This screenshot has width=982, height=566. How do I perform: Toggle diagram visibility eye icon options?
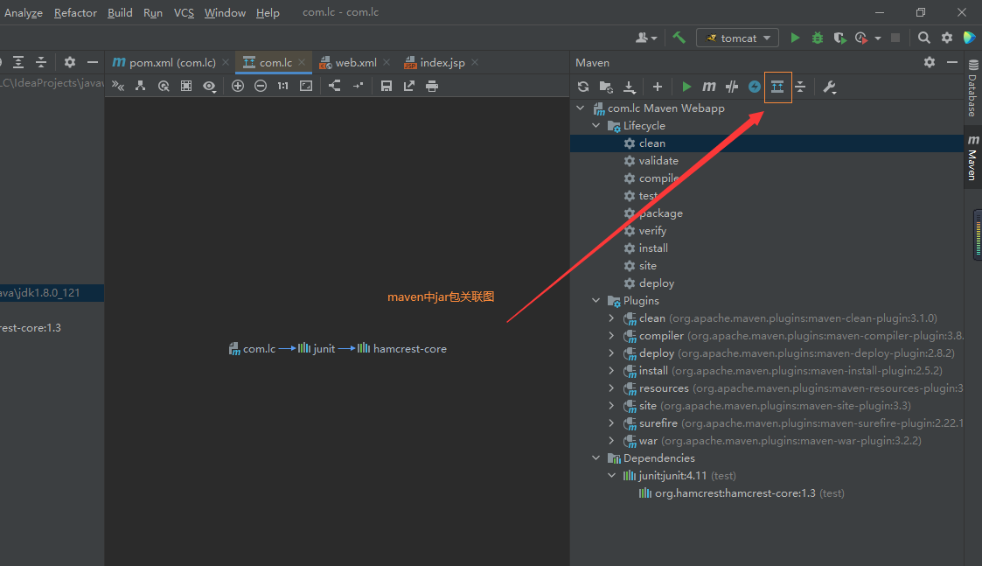tap(209, 86)
